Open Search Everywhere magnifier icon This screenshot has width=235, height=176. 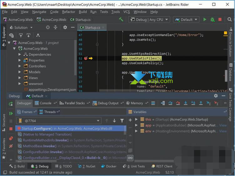pos(229,19)
